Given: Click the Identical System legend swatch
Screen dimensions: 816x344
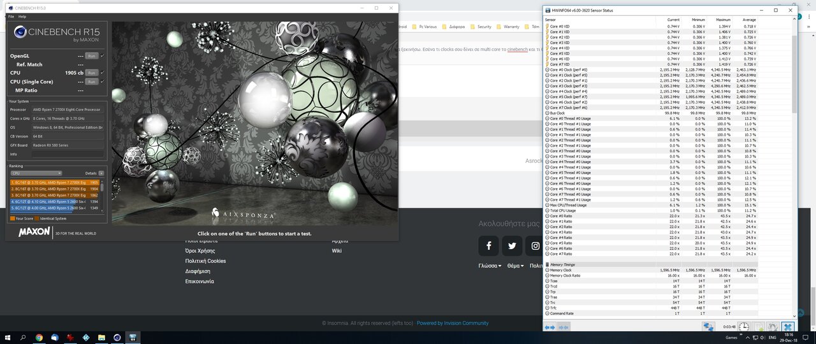Looking at the screenshot, I should (37, 219).
